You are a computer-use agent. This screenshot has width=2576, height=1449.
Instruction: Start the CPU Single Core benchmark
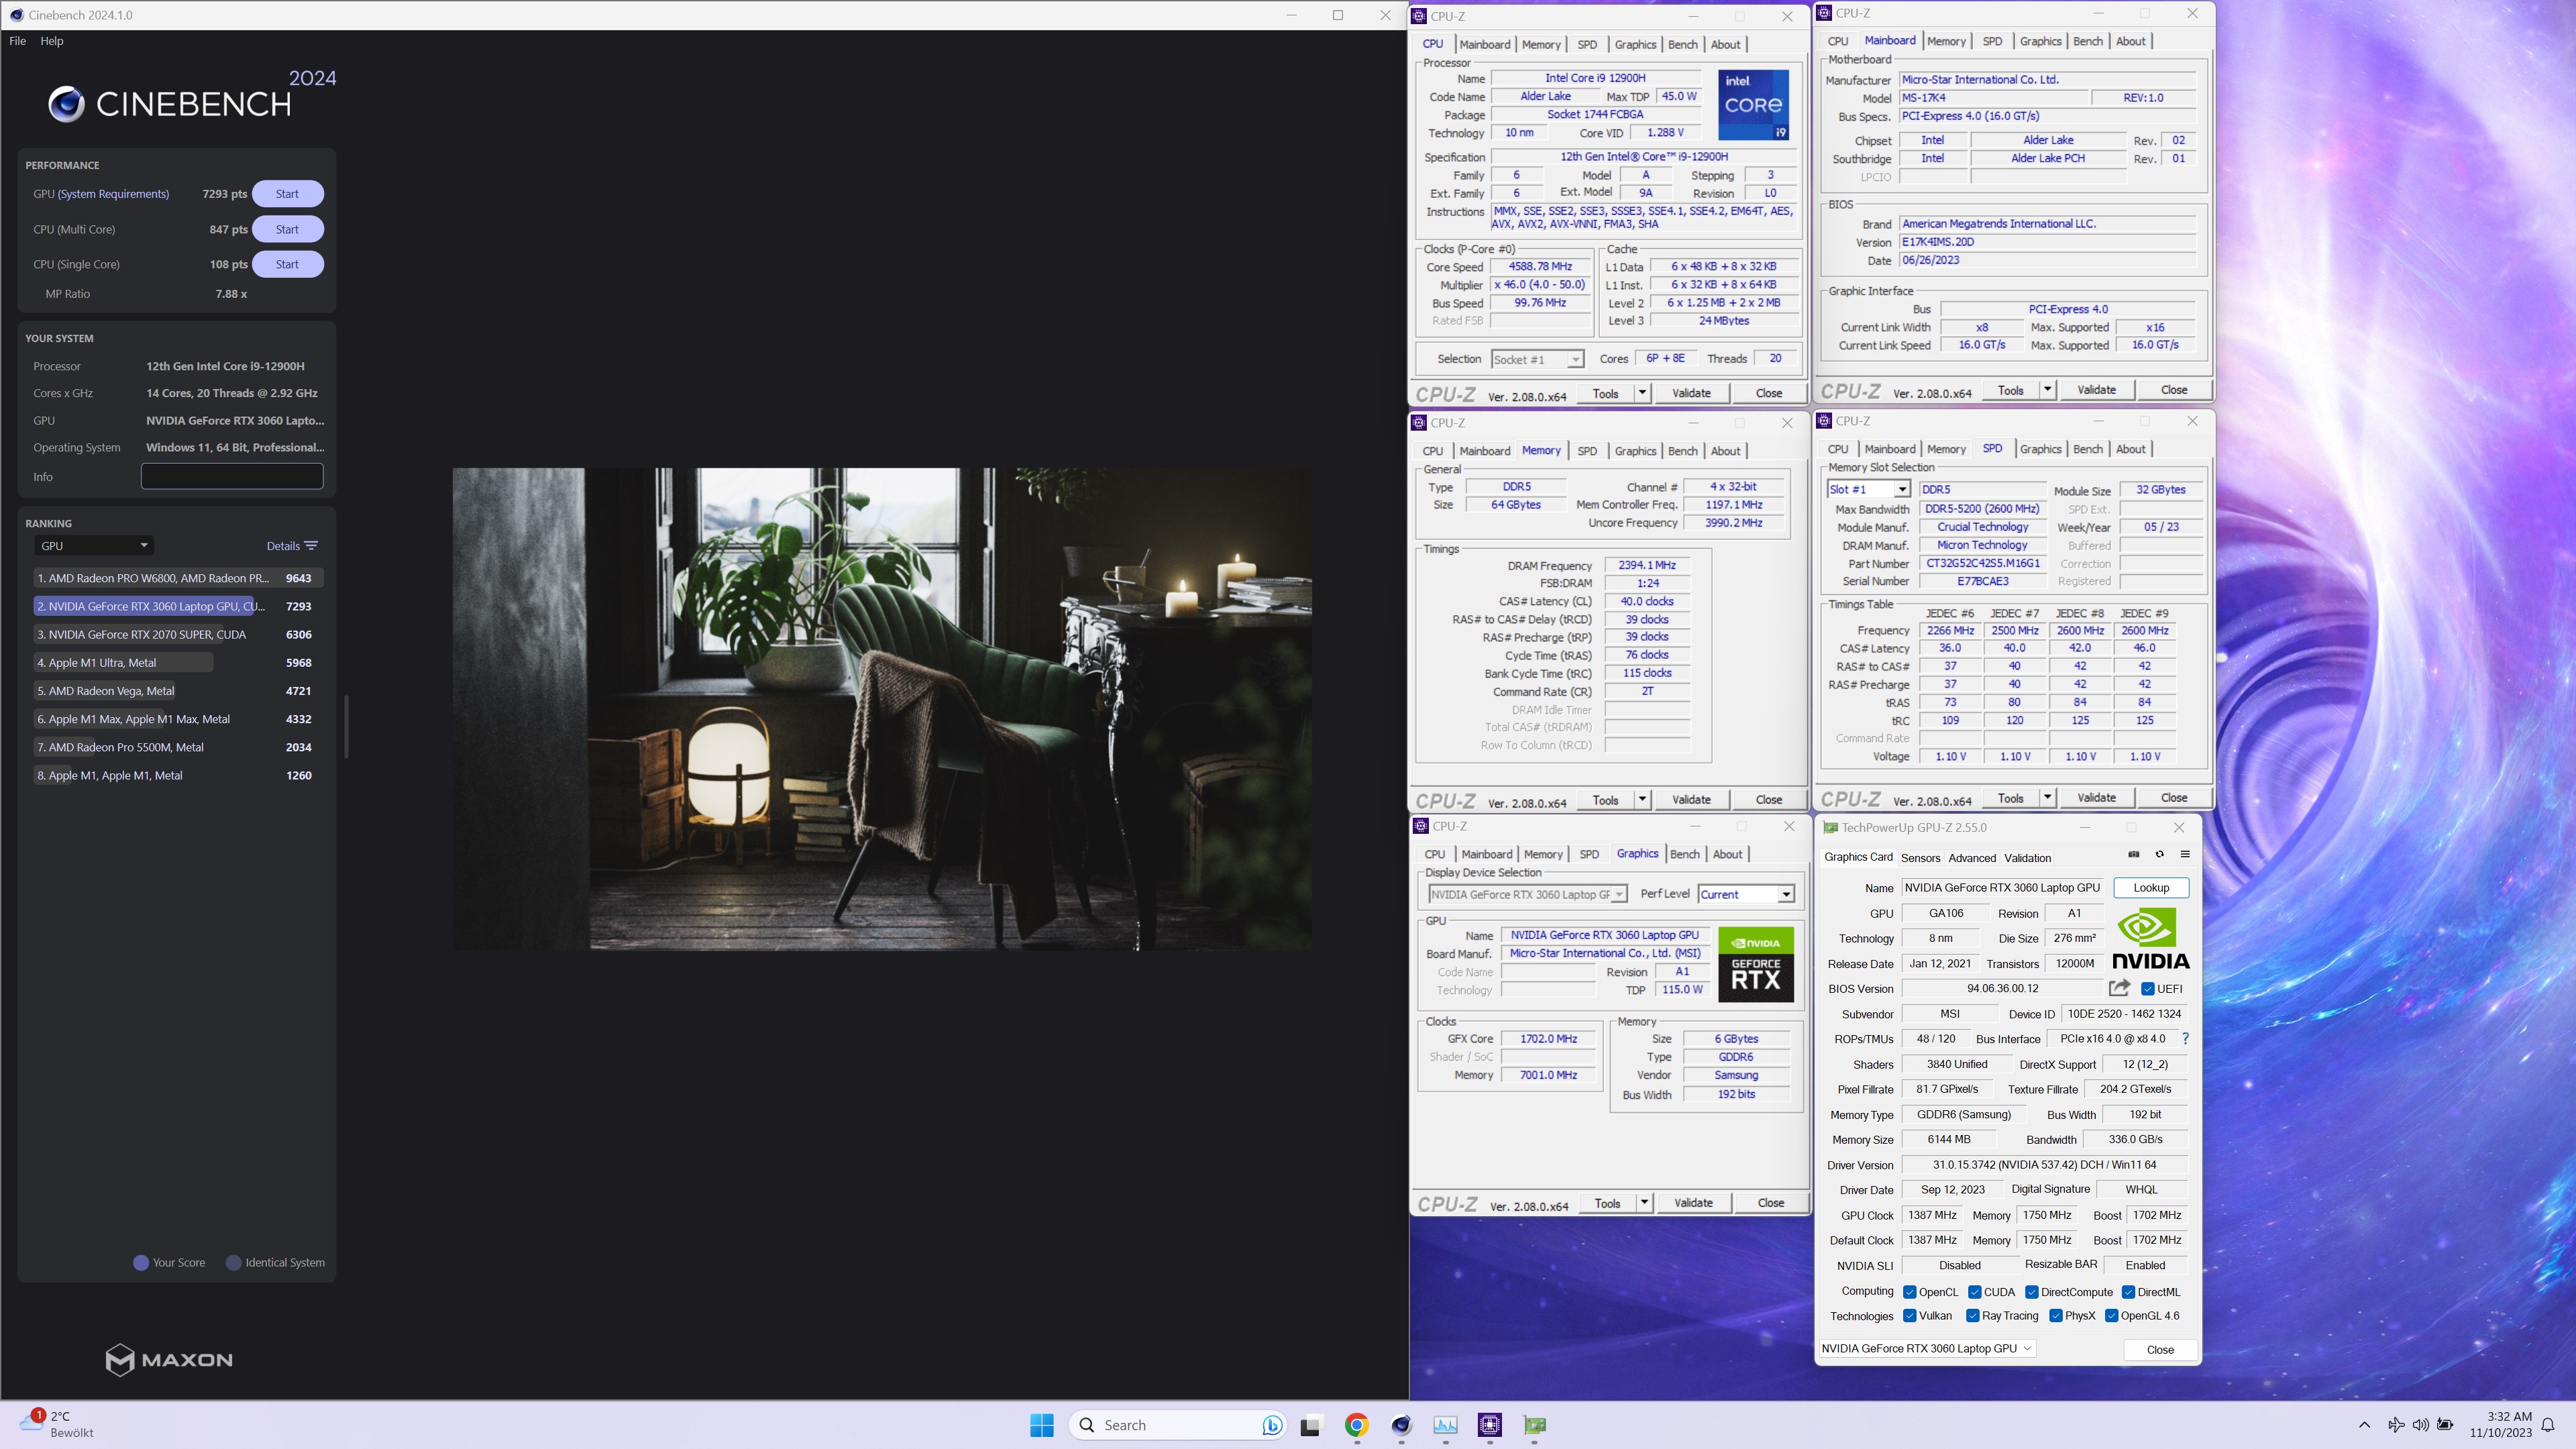click(287, 264)
